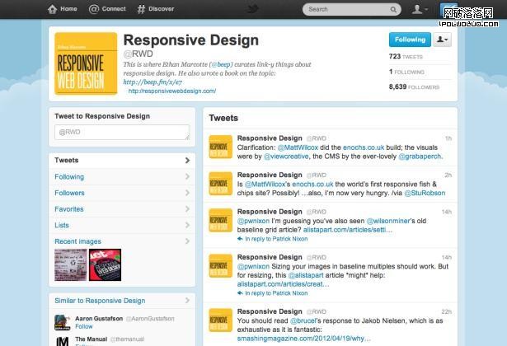
Task: Select Favorites in the sidebar
Action: (x=69, y=209)
